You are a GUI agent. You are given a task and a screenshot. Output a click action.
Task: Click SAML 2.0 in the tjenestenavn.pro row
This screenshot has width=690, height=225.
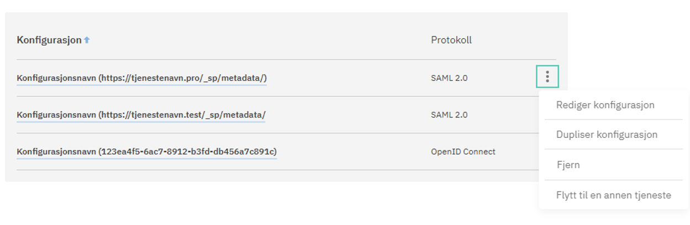click(449, 78)
